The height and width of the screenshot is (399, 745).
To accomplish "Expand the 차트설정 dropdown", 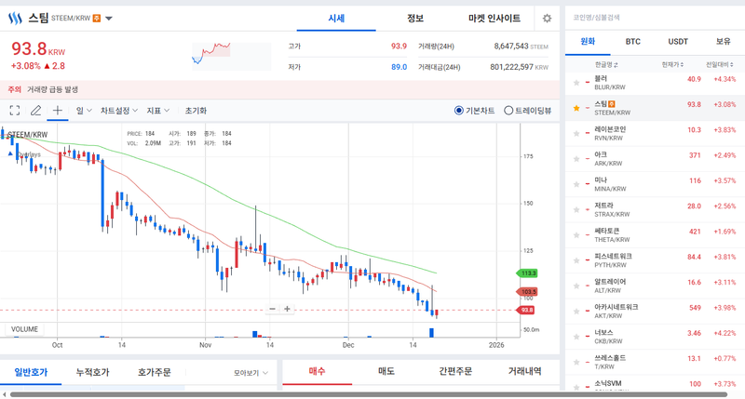I will pyautogui.click(x=118, y=111).
